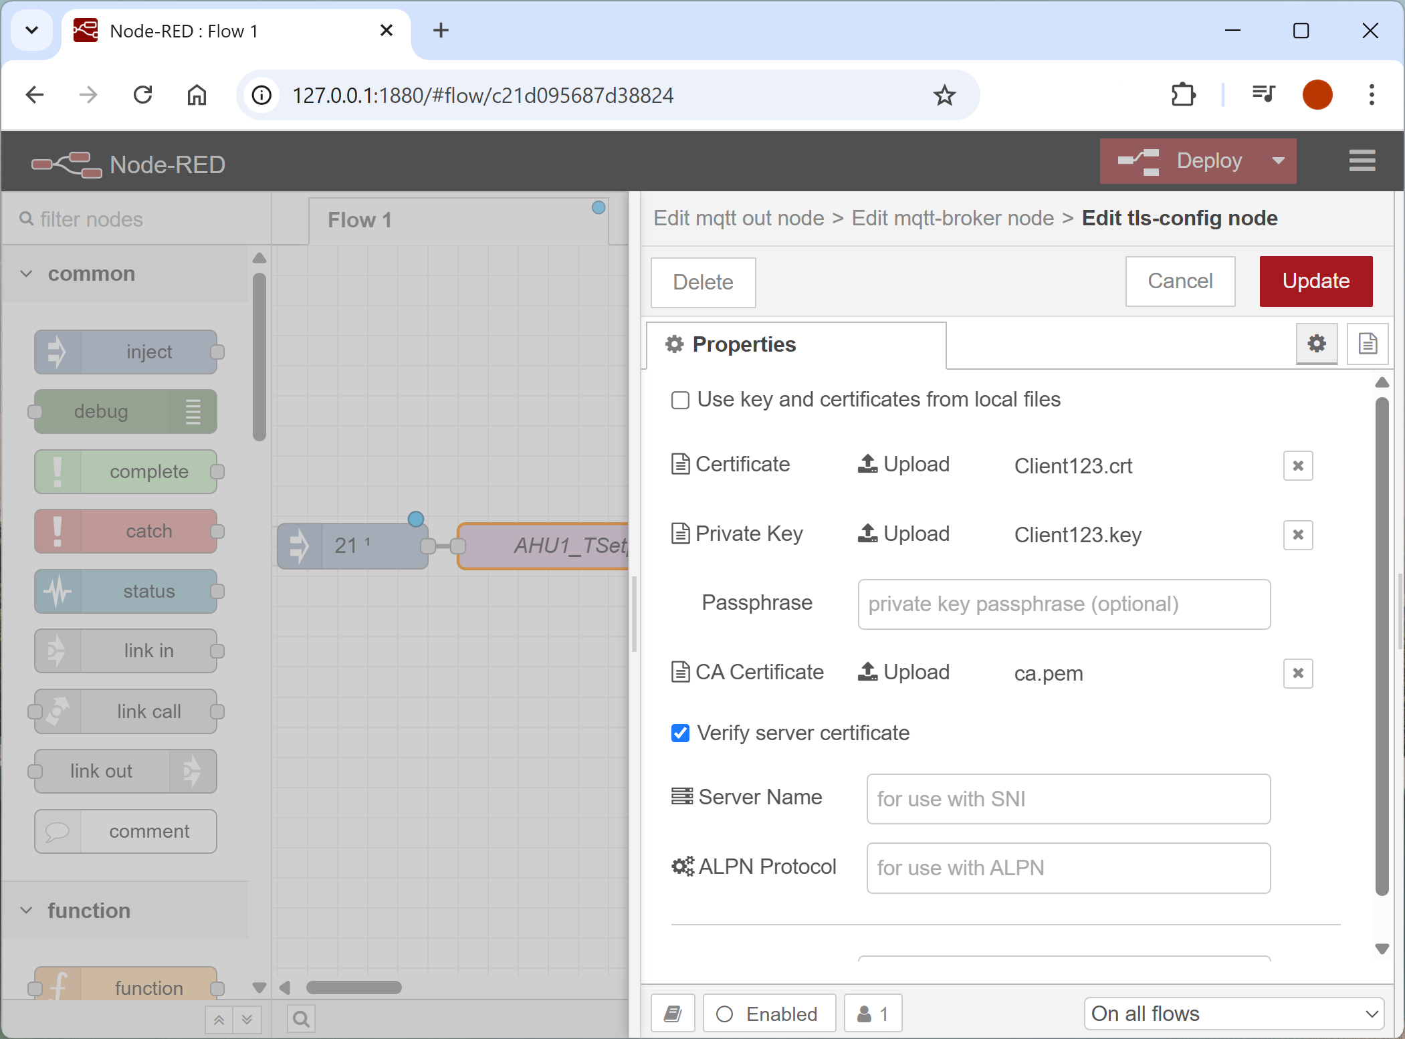Click Upload for the CA Certificate

coord(903,672)
